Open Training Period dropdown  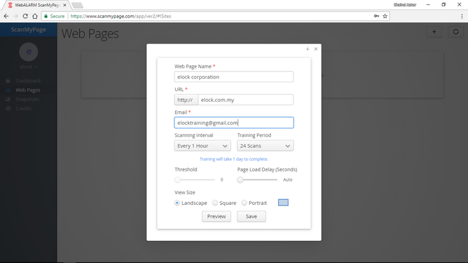click(266, 145)
